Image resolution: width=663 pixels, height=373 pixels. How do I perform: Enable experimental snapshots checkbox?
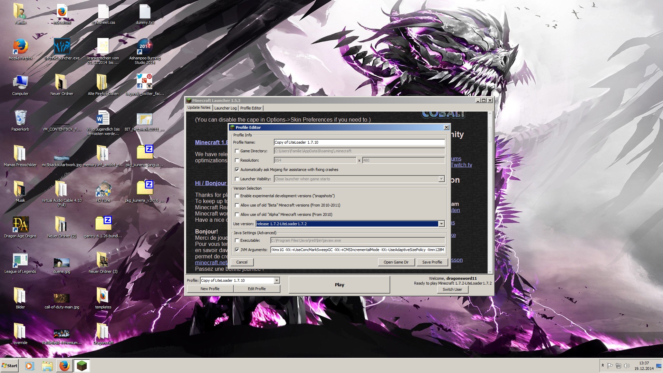coord(237,196)
